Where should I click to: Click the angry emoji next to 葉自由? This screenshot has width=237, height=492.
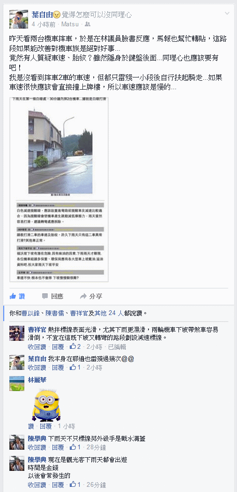tap(57, 15)
